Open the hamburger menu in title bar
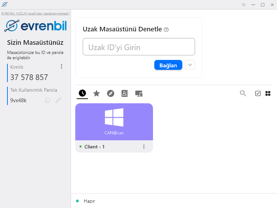Viewport: 277px width, 208px height. coord(243,5)
